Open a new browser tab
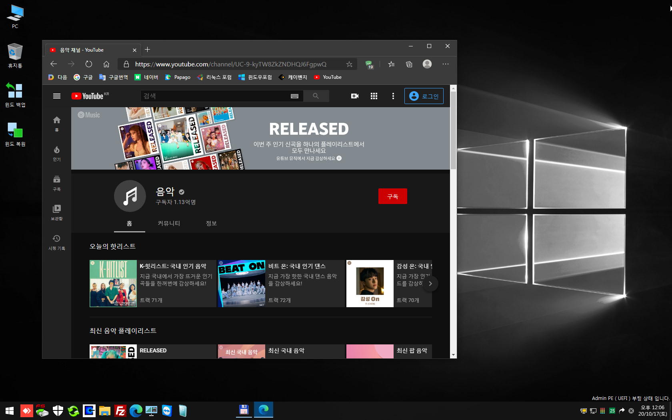672x420 pixels. click(147, 50)
